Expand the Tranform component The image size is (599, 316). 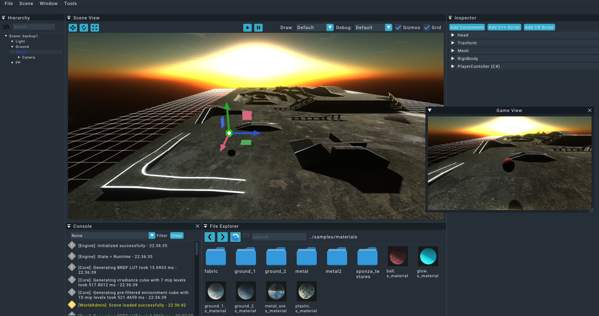[x=453, y=43]
